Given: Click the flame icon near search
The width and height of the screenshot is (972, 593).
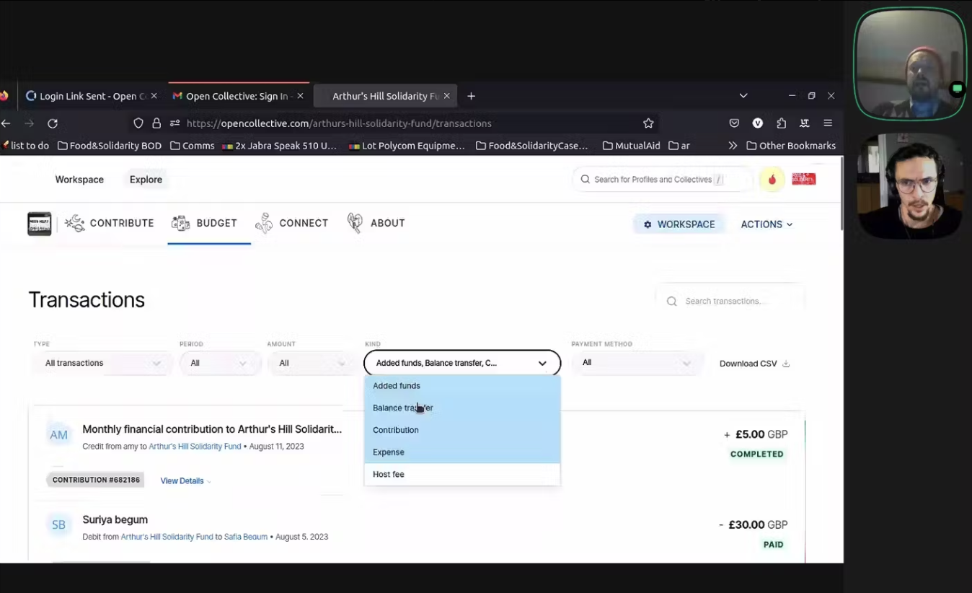Looking at the screenshot, I should tap(772, 180).
